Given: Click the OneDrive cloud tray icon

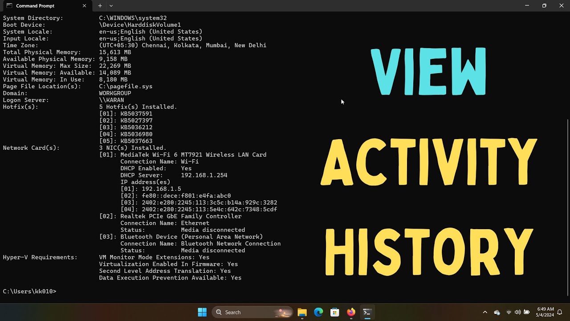Looking at the screenshot, I should point(497,312).
